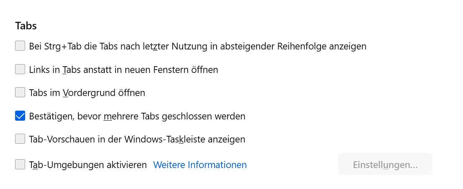The height and width of the screenshot is (189, 463).
Task: Click the 'Tab-Umgebungen aktivieren' label text
Action: coord(88,165)
